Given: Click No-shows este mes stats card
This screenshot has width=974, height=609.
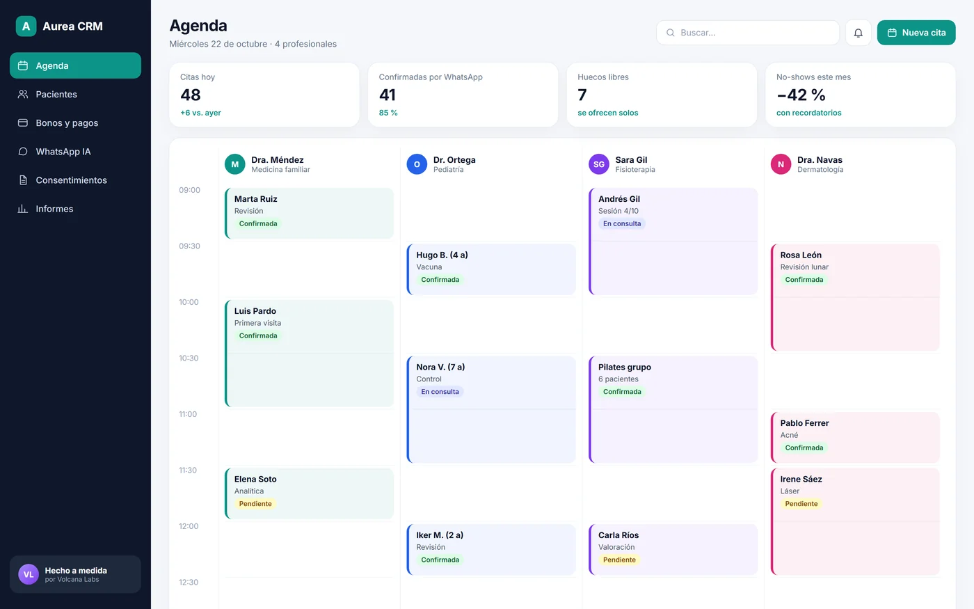Looking at the screenshot, I should (x=861, y=95).
